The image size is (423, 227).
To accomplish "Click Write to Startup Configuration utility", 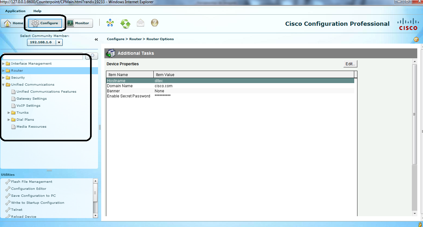I will tap(38, 203).
